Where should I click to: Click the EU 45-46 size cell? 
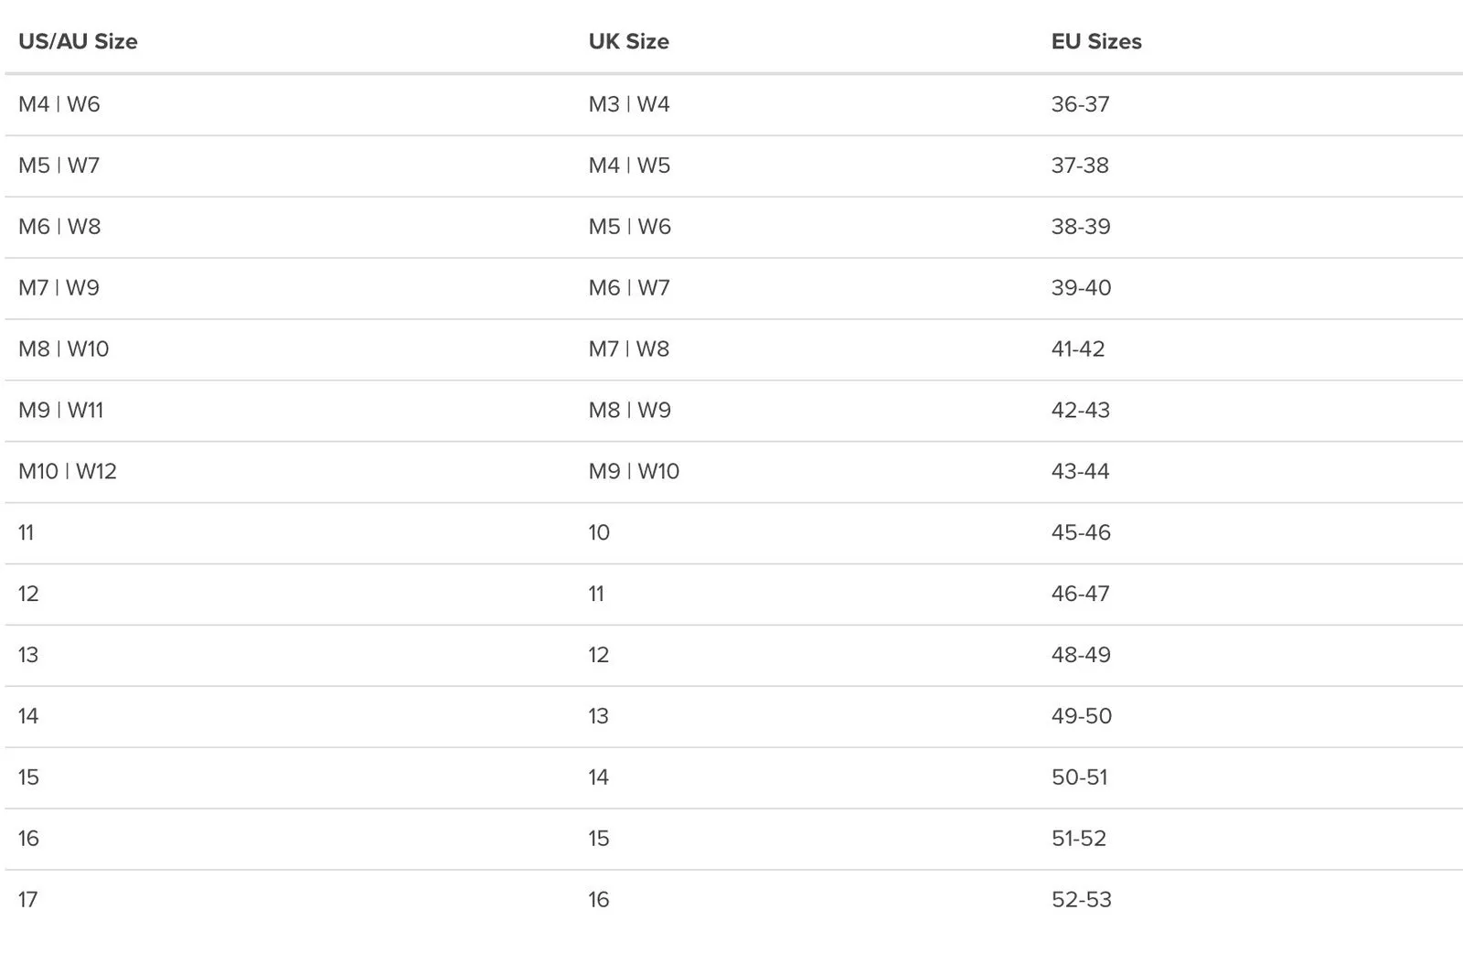(x=1081, y=533)
